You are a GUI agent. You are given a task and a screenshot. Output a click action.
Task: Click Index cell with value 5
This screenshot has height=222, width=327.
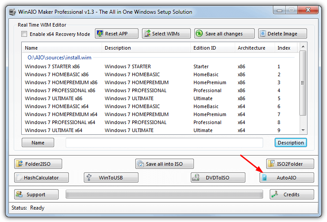pyautogui.click(x=279, y=98)
